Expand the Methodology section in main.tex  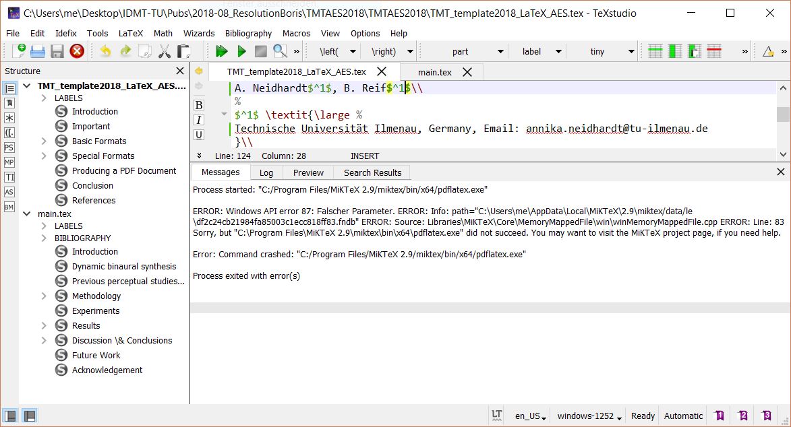click(42, 296)
